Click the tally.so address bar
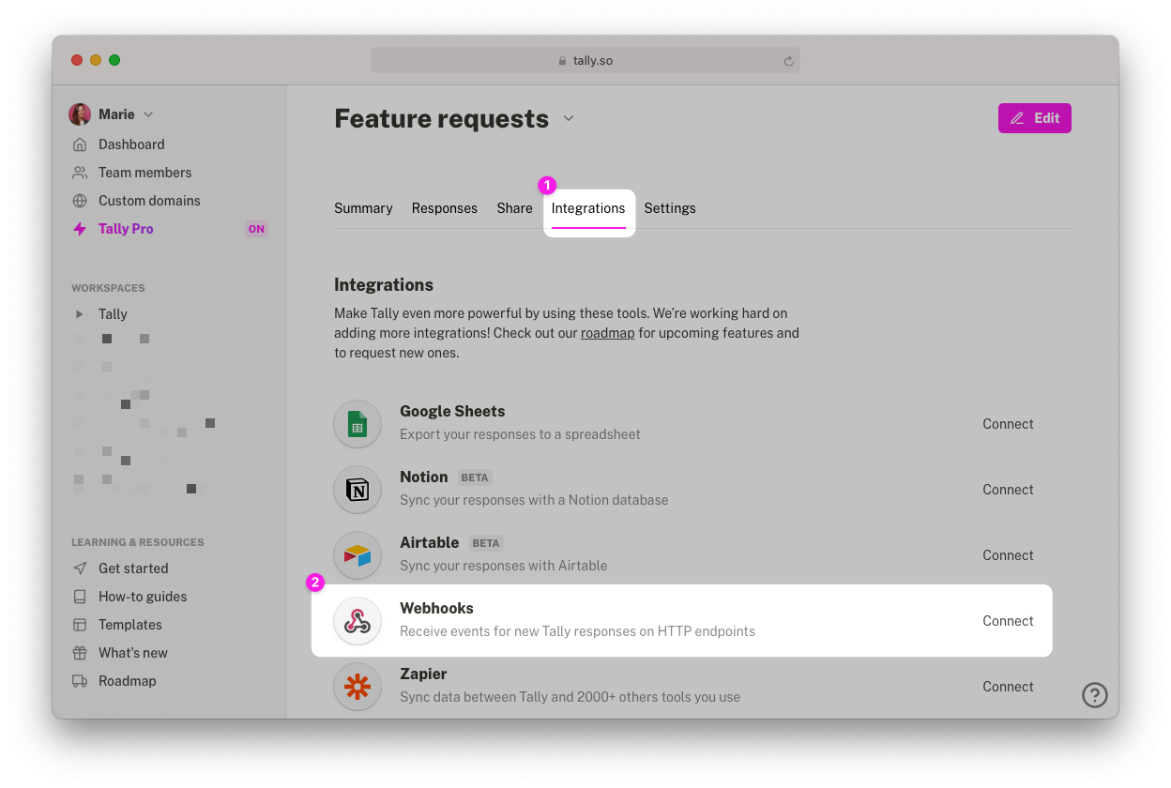The width and height of the screenshot is (1171, 788). point(585,61)
